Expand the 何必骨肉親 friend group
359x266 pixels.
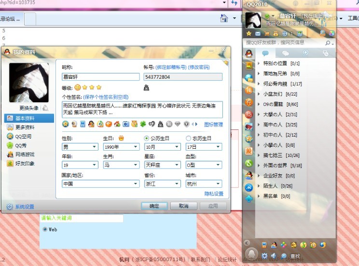(259, 84)
